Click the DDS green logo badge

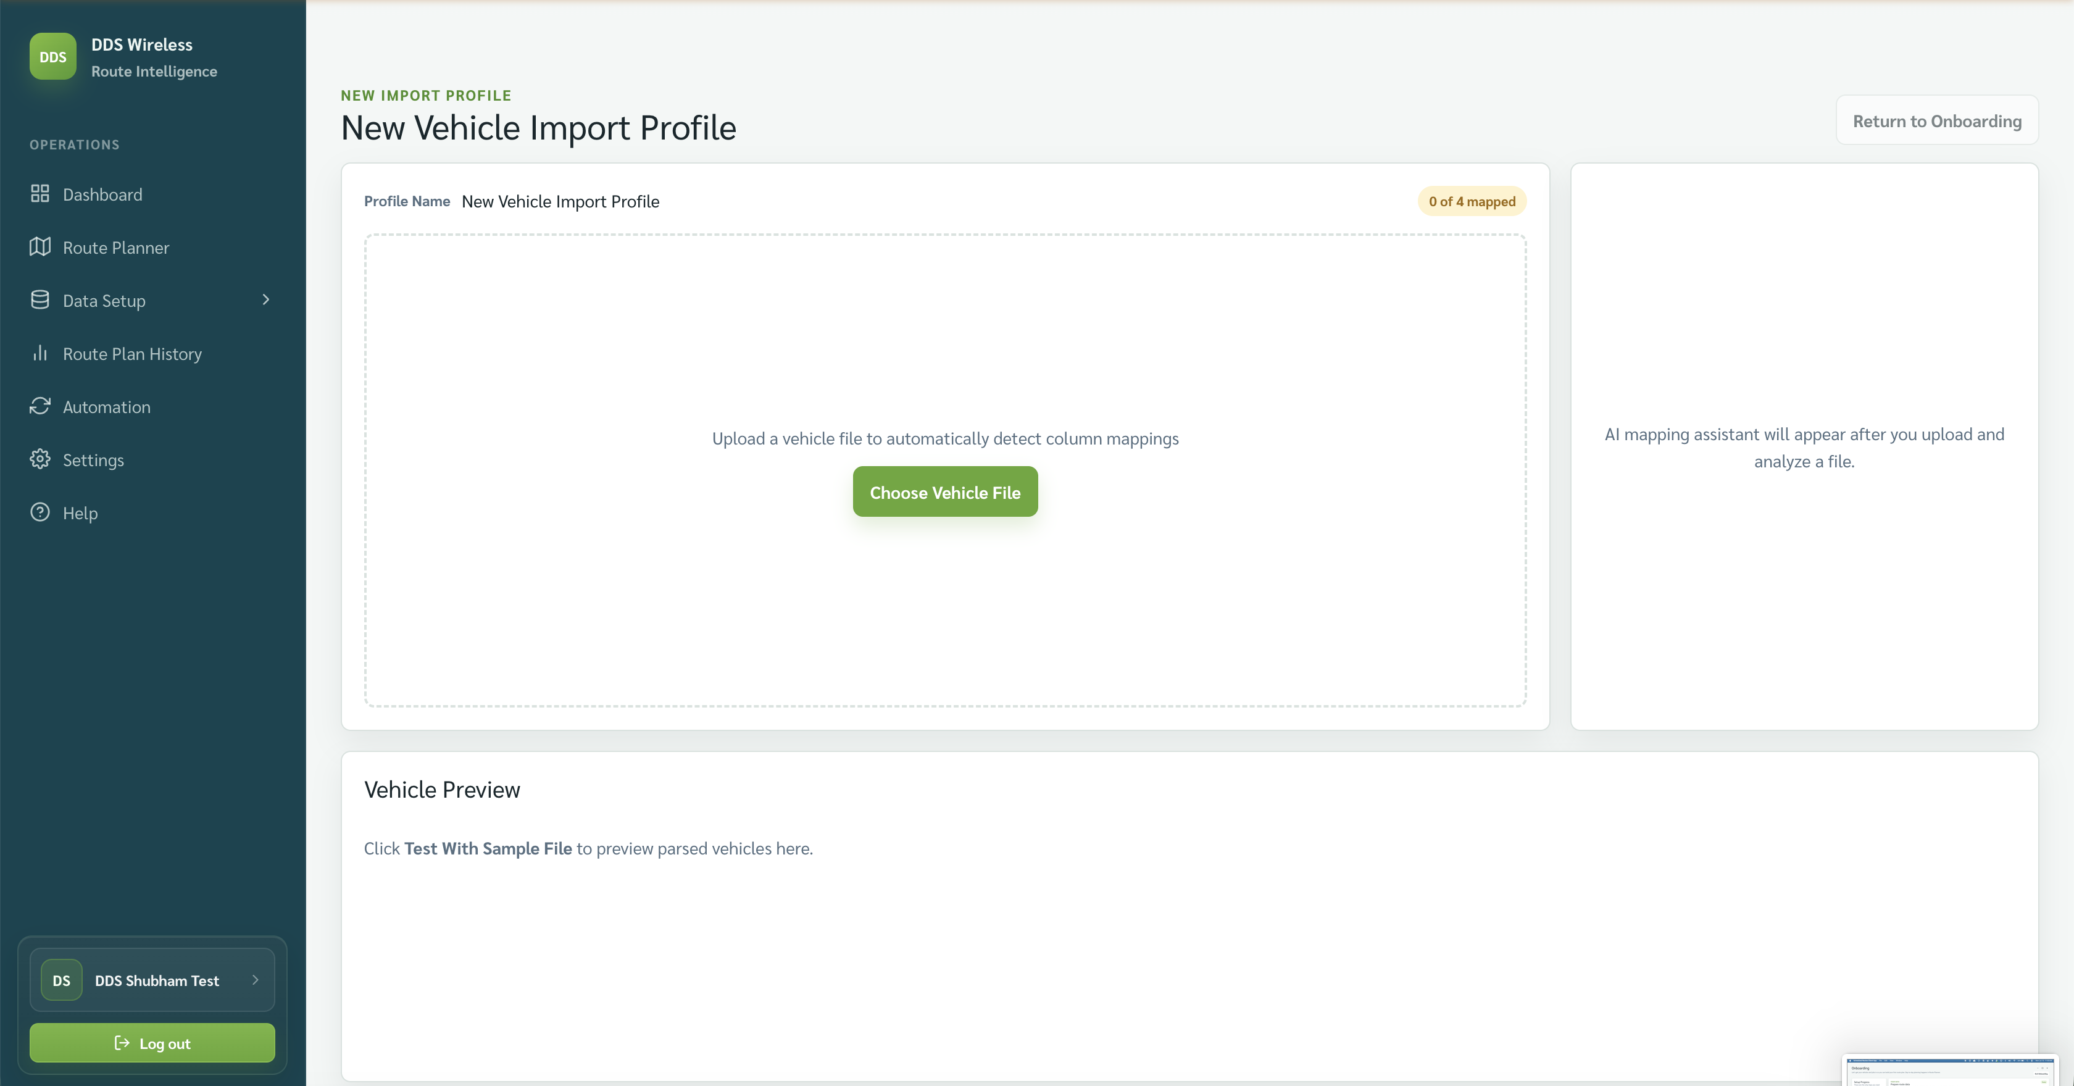[53, 56]
